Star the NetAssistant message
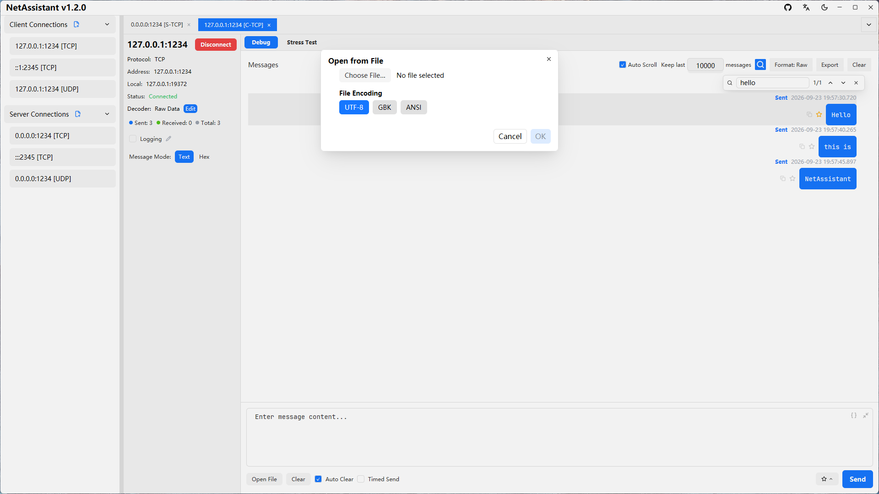 792,178
